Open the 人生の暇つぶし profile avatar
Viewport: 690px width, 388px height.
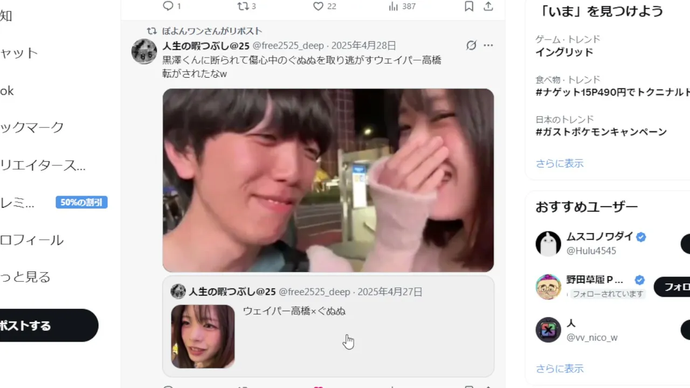(x=144, y=52)
